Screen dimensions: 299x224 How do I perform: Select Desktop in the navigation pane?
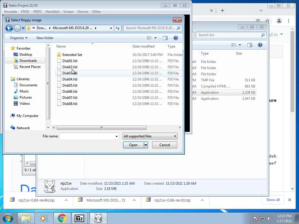[26, 55]
